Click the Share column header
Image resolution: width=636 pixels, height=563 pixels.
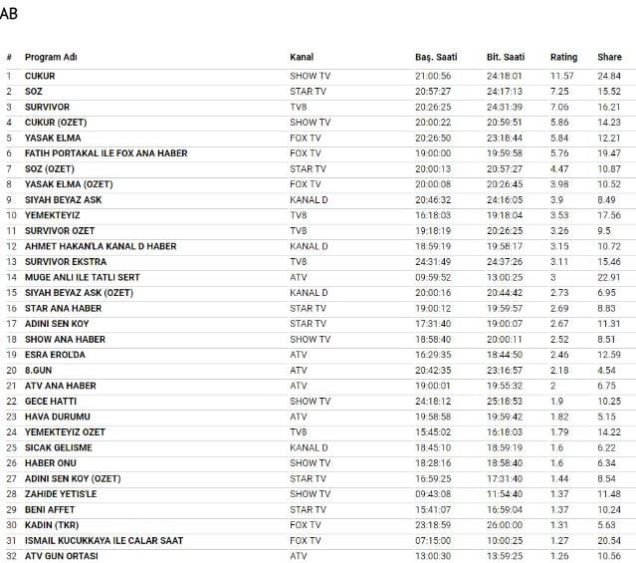609,57
